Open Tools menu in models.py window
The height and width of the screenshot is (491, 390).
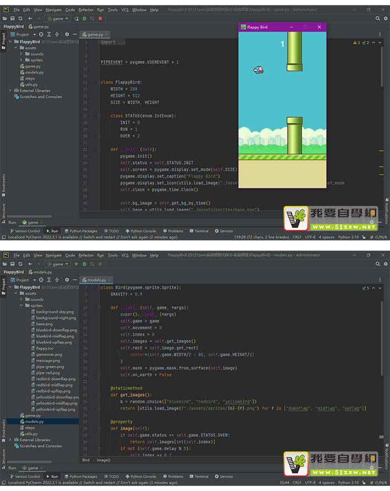113,255
